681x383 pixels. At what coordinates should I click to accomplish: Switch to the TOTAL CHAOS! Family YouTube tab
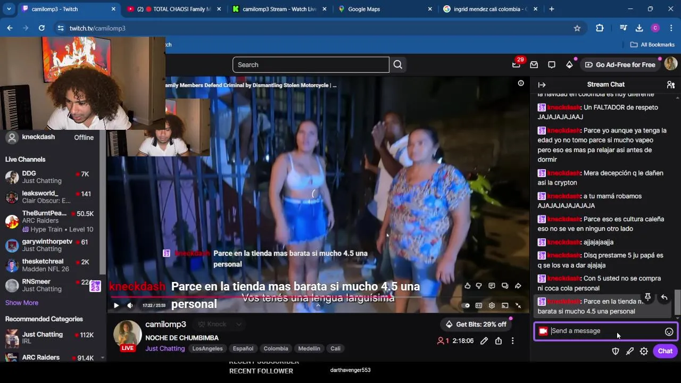pyautogui.click(x=175, y=9)
